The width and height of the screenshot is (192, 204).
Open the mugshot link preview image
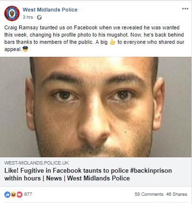coord(96,107)
